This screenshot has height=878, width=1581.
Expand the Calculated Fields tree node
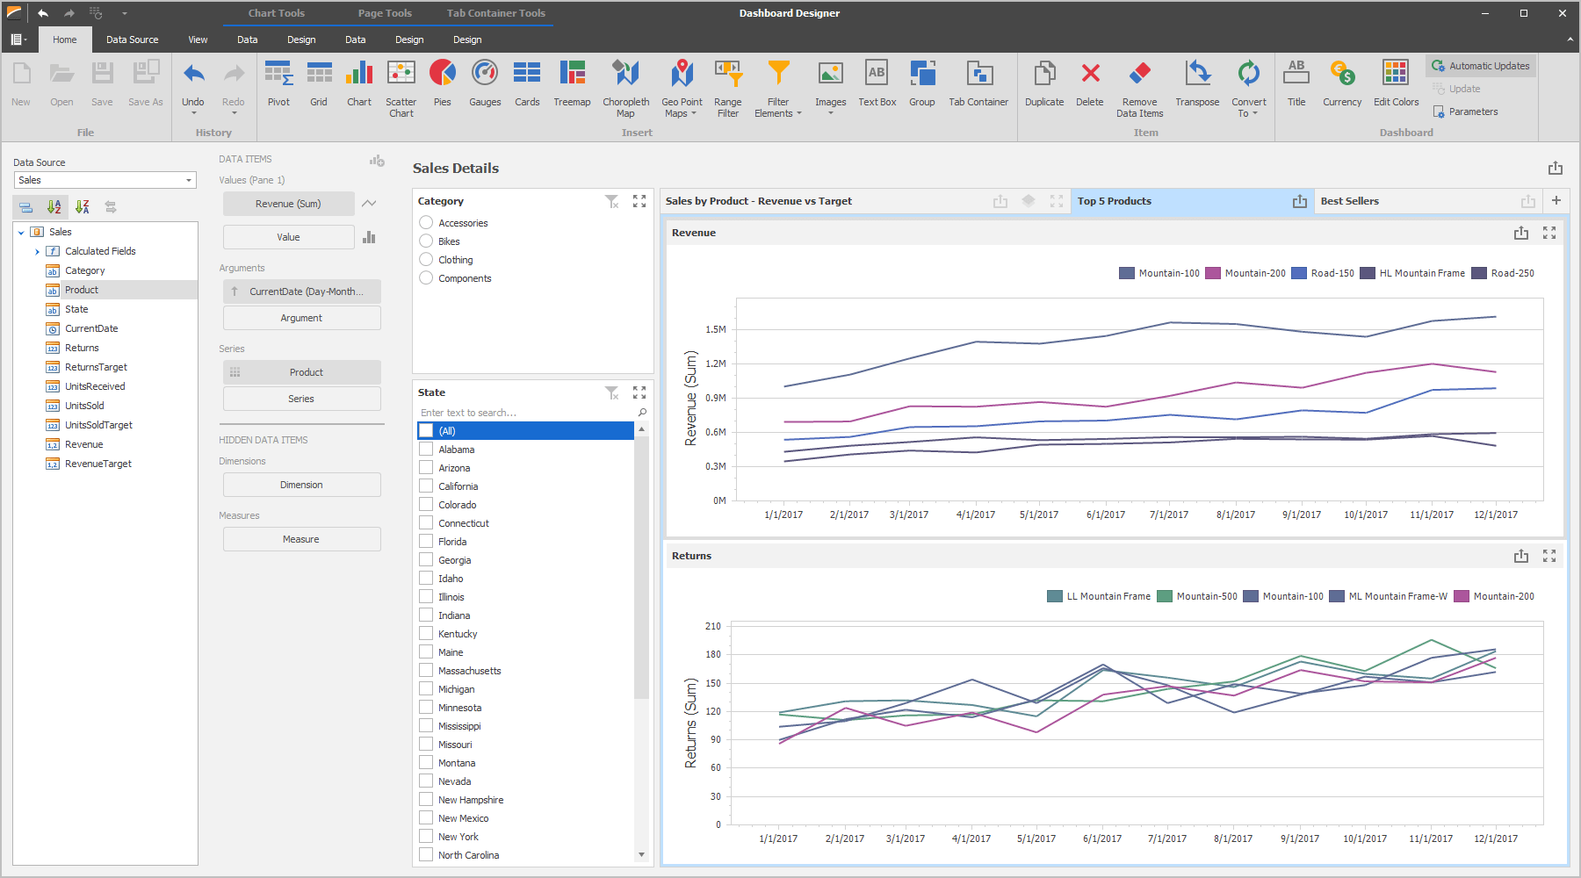(37, 251)
